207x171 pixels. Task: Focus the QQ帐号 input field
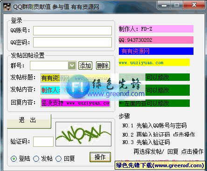(x=72, y=31)
